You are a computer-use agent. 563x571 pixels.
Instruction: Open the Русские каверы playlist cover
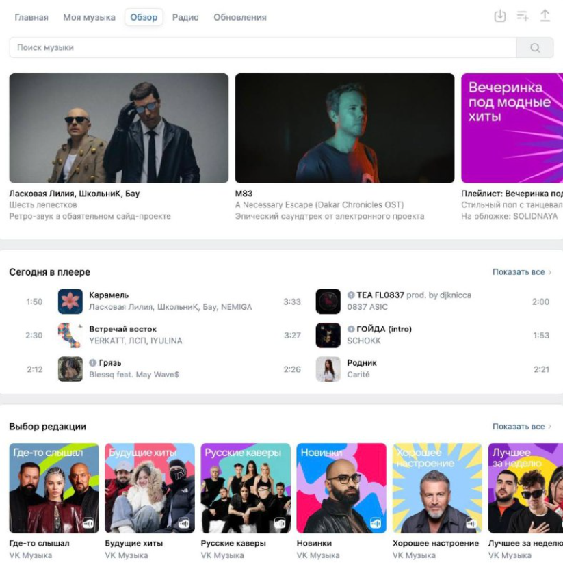[246, 488]
